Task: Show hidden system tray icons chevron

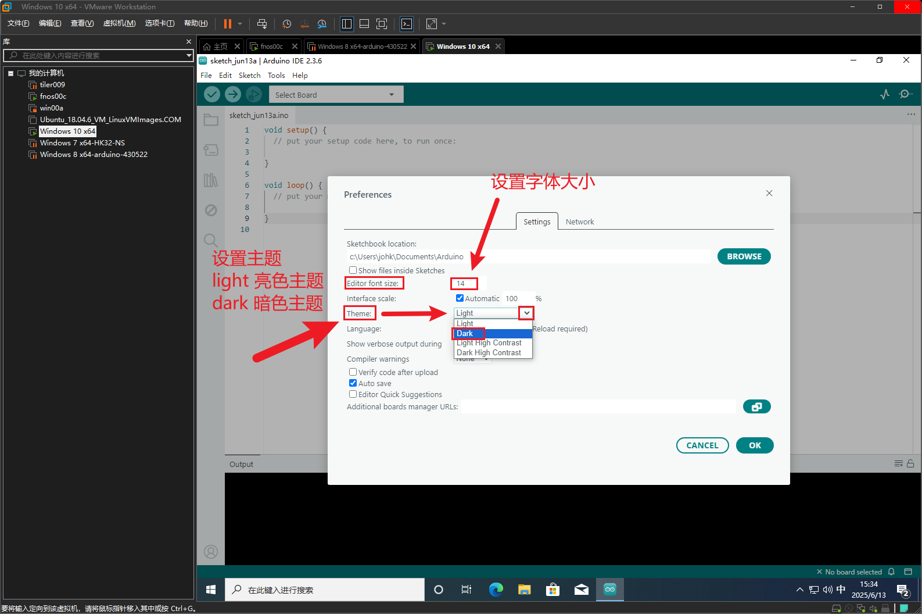Action: 799,590
